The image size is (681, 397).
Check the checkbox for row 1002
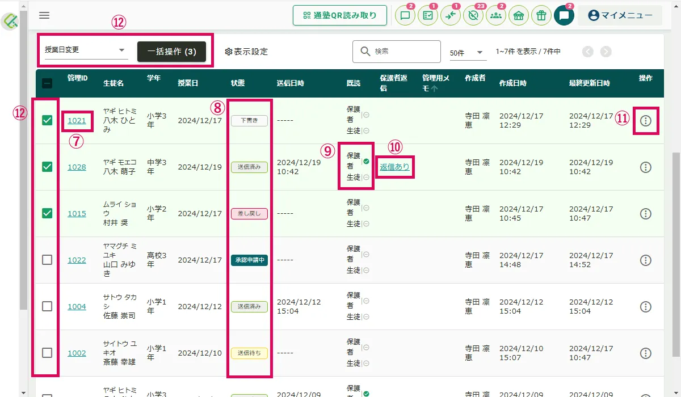(47, 353)
